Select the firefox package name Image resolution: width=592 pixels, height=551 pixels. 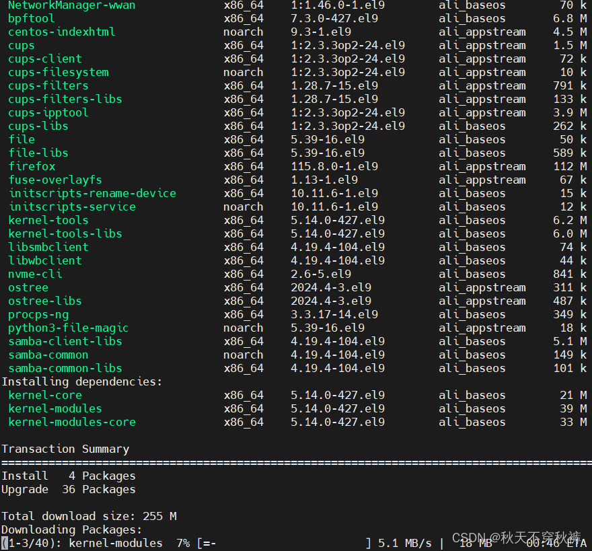pyautogui.click(x=32, y=166)
